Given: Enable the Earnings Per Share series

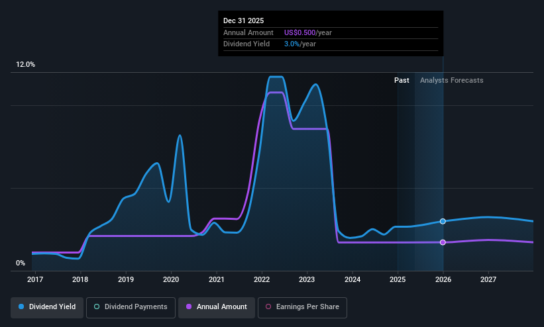Looking at the screenshot, I should point(302,307).
